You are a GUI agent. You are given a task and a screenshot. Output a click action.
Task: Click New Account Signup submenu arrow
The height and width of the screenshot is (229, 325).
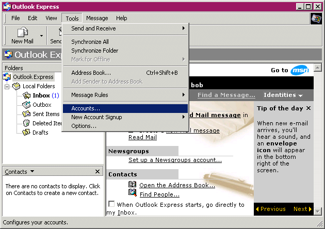click(x=184, y=117)
